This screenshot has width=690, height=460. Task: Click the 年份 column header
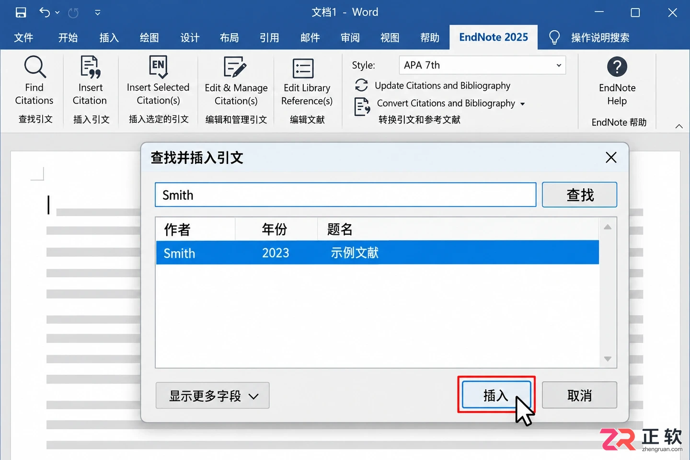click(276, 229)
